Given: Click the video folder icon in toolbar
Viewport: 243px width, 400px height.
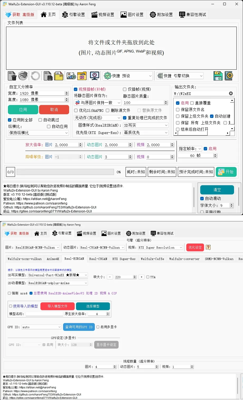Looking at the screenshot, I should 82,76.
